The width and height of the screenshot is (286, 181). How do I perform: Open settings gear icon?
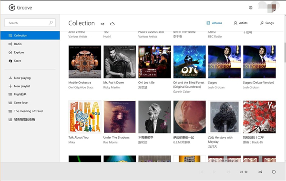(250, 8)
